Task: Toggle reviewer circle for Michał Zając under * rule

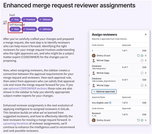Action: point(142,60)
